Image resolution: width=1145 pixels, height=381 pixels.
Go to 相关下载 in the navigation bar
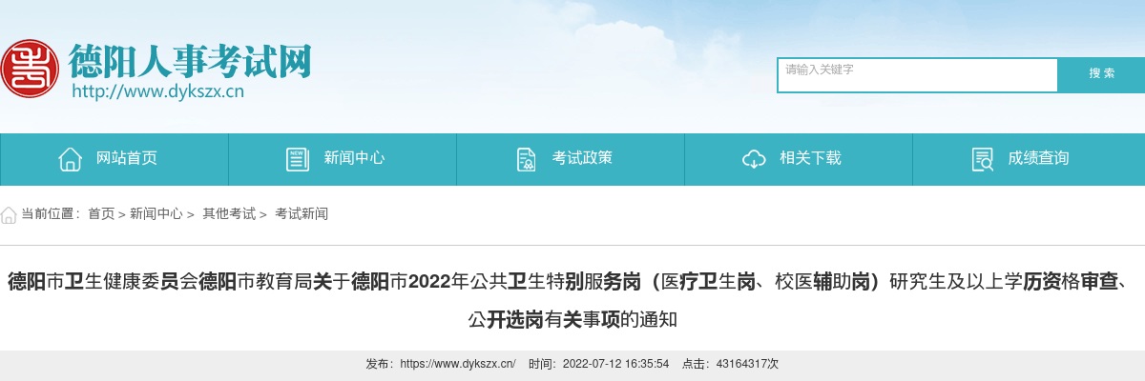[799, 159]
